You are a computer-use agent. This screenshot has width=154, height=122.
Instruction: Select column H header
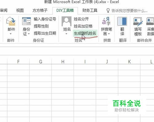click(x=63, y=61)
